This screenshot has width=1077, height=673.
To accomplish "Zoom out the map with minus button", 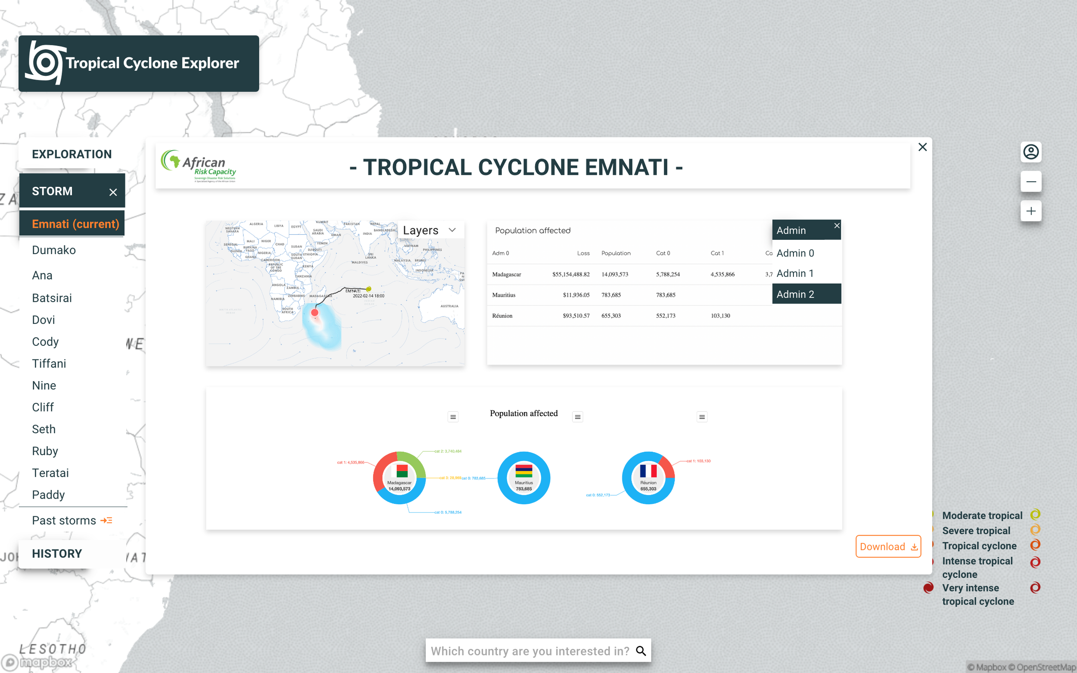I will tap(1031, 182).
